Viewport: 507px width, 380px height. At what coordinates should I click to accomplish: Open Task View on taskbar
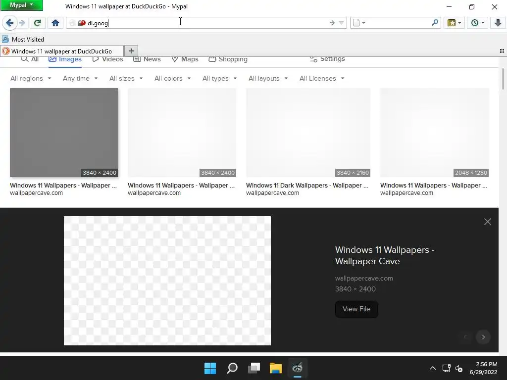point(254,368)
